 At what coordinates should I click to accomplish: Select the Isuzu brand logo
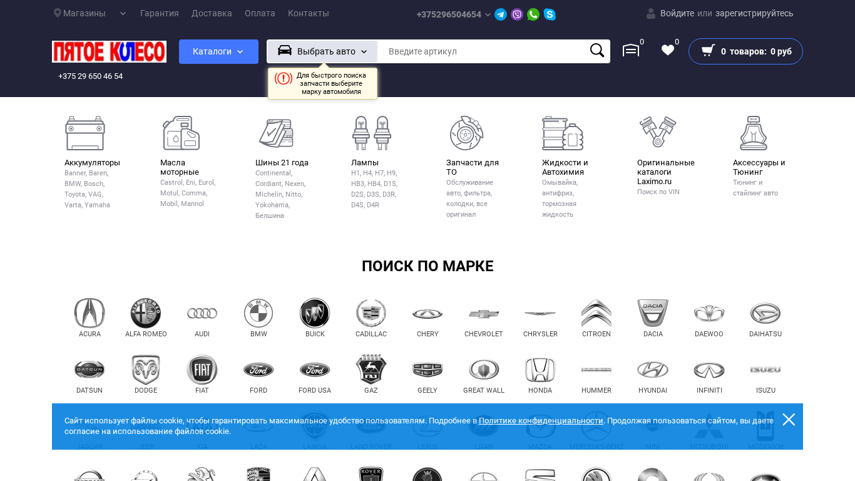[x=765, y=370]
